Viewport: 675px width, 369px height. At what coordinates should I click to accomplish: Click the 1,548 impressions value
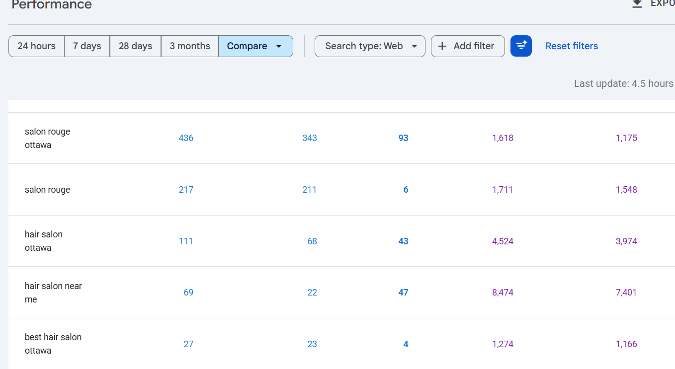[x=626, y=190]
